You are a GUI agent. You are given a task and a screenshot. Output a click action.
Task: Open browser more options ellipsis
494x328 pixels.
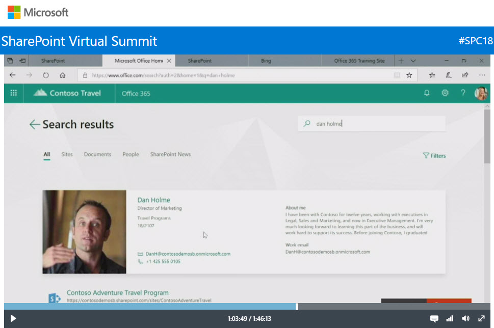click(x=482, y=75)
